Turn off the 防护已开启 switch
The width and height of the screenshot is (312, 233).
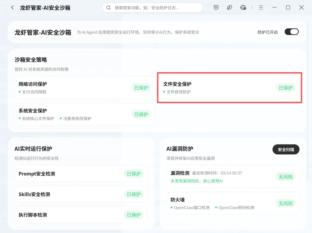pyautogui.click(x=291, y=32)
